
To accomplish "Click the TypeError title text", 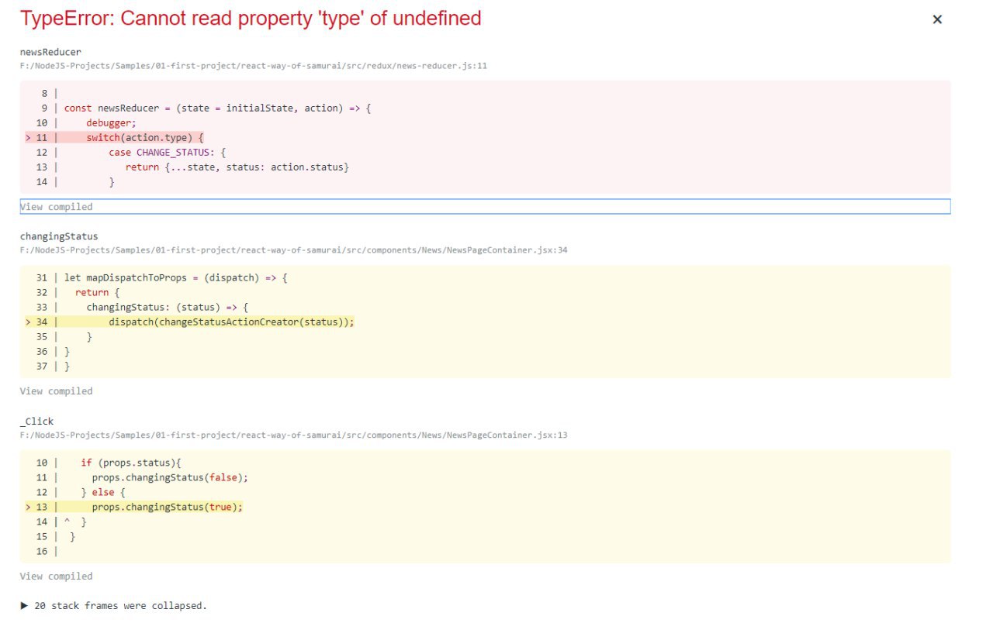I will pyautogui.click(x=251, y=19).
